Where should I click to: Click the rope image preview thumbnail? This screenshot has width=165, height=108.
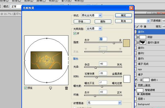pos(46,60)
